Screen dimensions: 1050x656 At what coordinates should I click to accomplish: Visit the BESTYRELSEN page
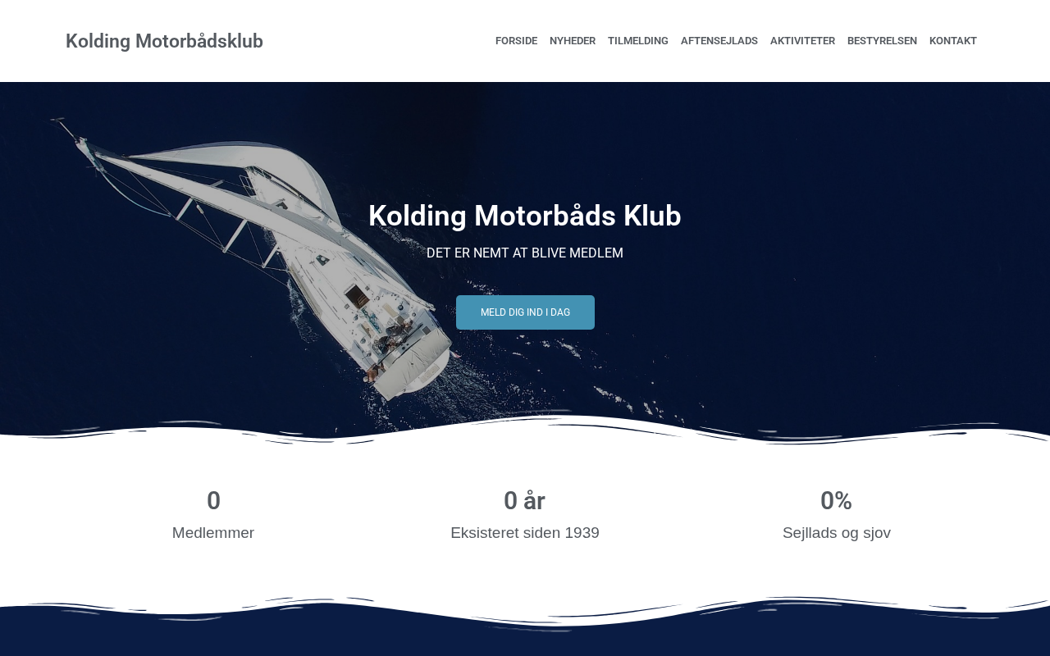(x=882, y=41)
